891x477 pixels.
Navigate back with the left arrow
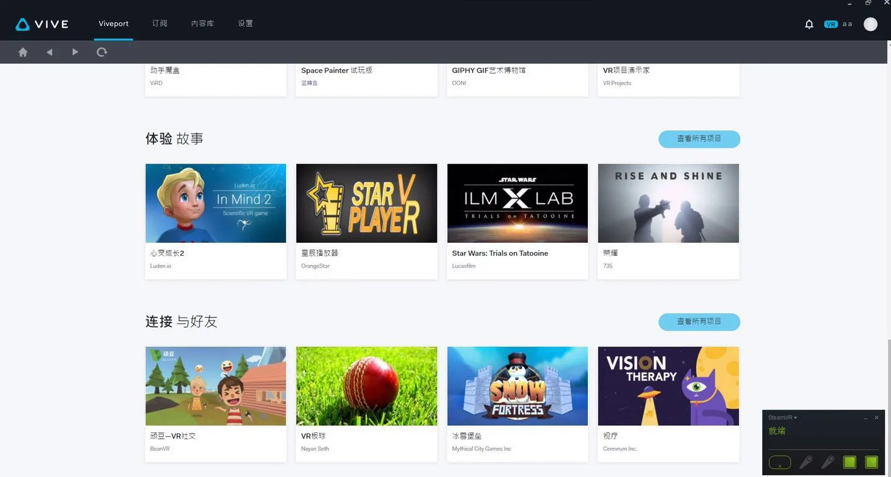point(49,52)
